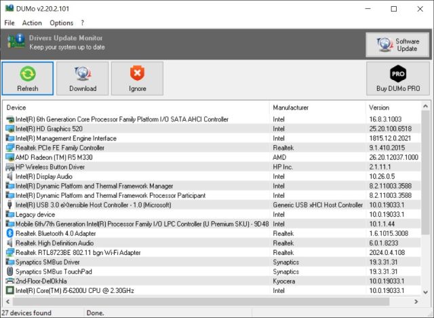This screenshot has height=318, width=434.
Task: Click the Thermal Framework Manager icon
Action: (10, 186)
